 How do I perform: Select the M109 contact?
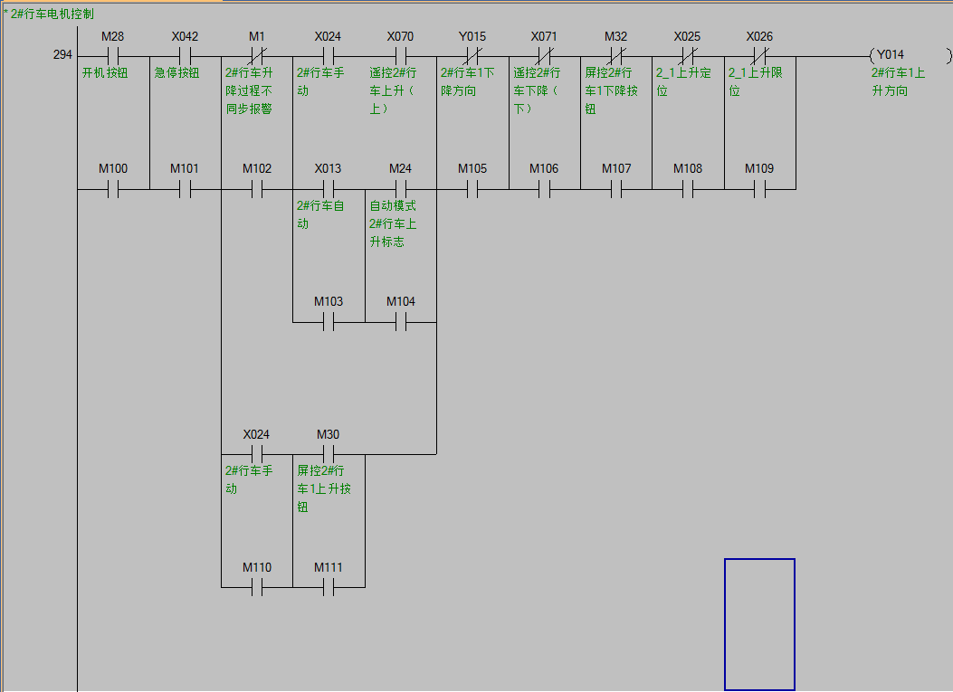759,189
